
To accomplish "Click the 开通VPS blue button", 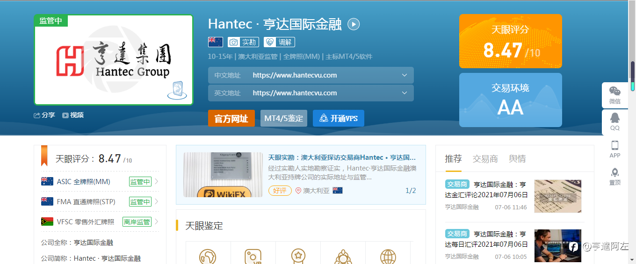I will pyautogui.click(x=339, y=118).
